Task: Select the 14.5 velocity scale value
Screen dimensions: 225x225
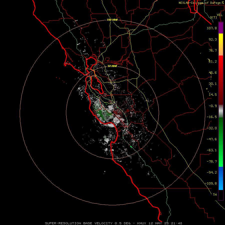Action: pos(213,95)
